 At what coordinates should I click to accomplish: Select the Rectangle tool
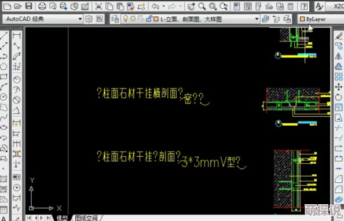(x=4, y=77)
